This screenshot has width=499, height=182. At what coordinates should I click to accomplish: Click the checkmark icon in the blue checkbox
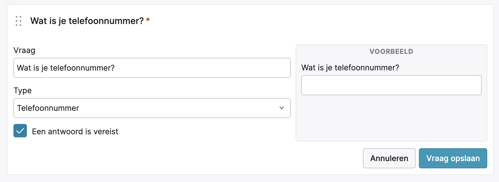point(20,131)
